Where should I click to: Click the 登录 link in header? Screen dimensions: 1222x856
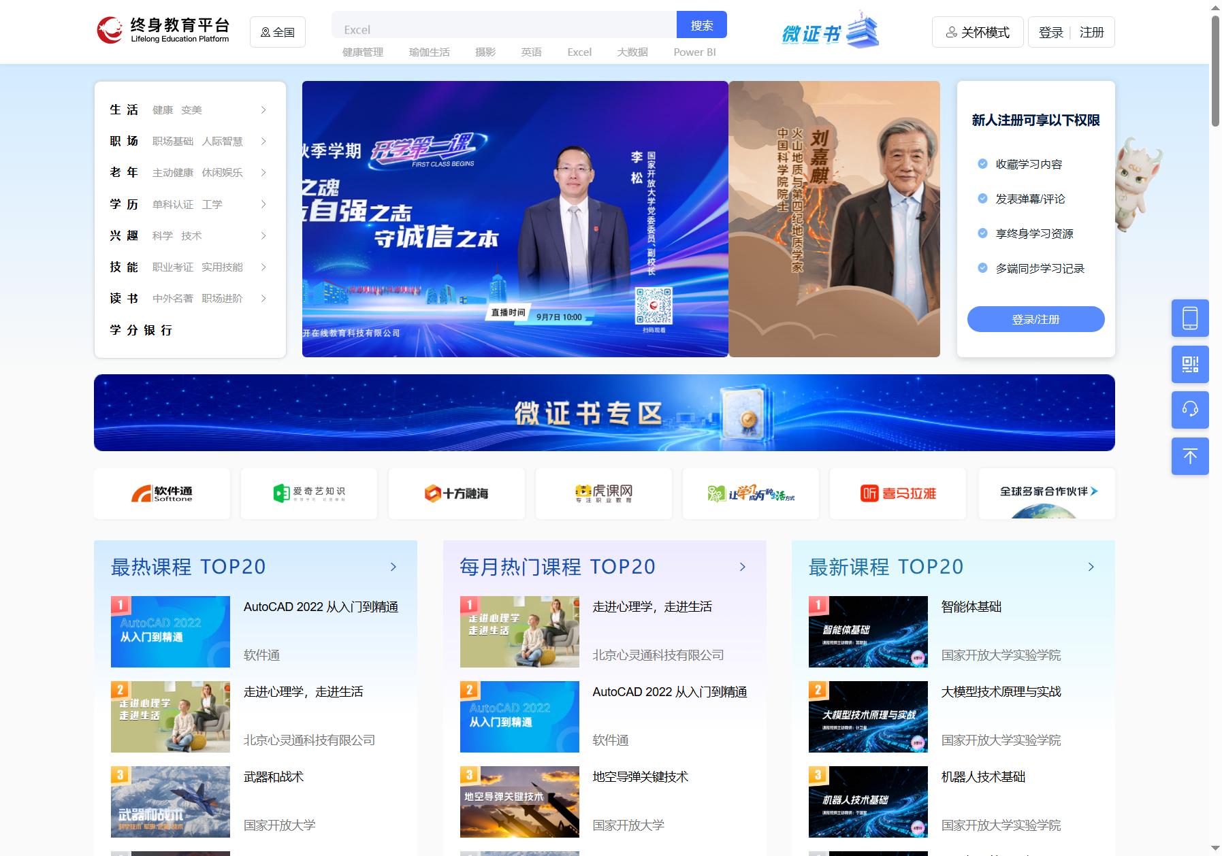1050,32
